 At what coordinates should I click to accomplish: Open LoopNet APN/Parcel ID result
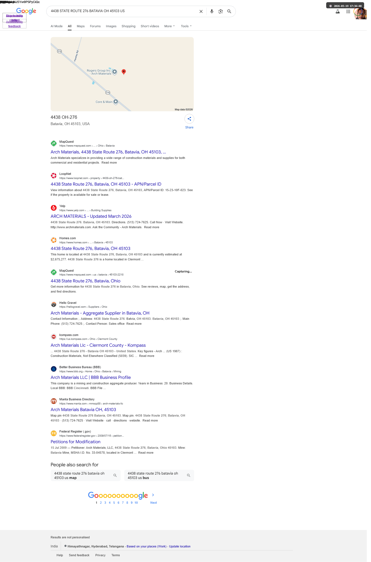[106, 184]
